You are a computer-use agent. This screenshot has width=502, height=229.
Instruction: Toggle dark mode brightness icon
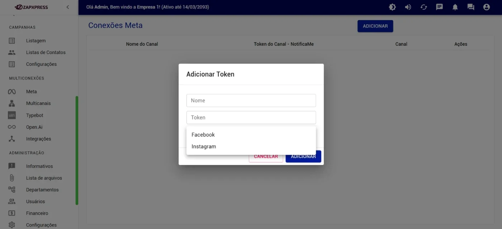point(392,7)
